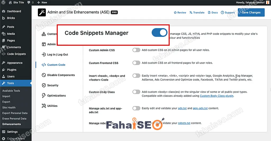Click the Dashboard gauge icon

tap(3, 11)
